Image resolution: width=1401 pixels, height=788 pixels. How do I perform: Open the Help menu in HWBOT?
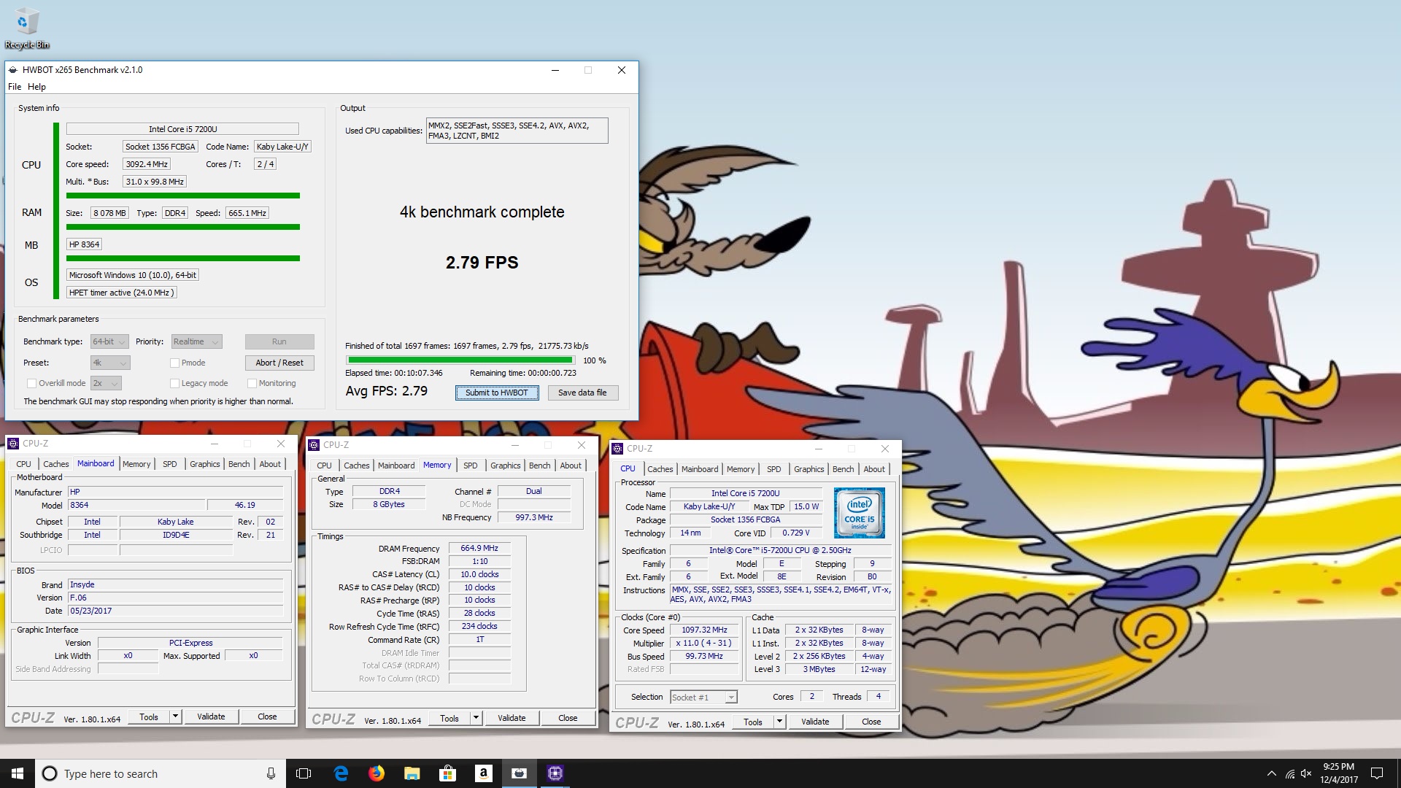[x=36, y=87]
